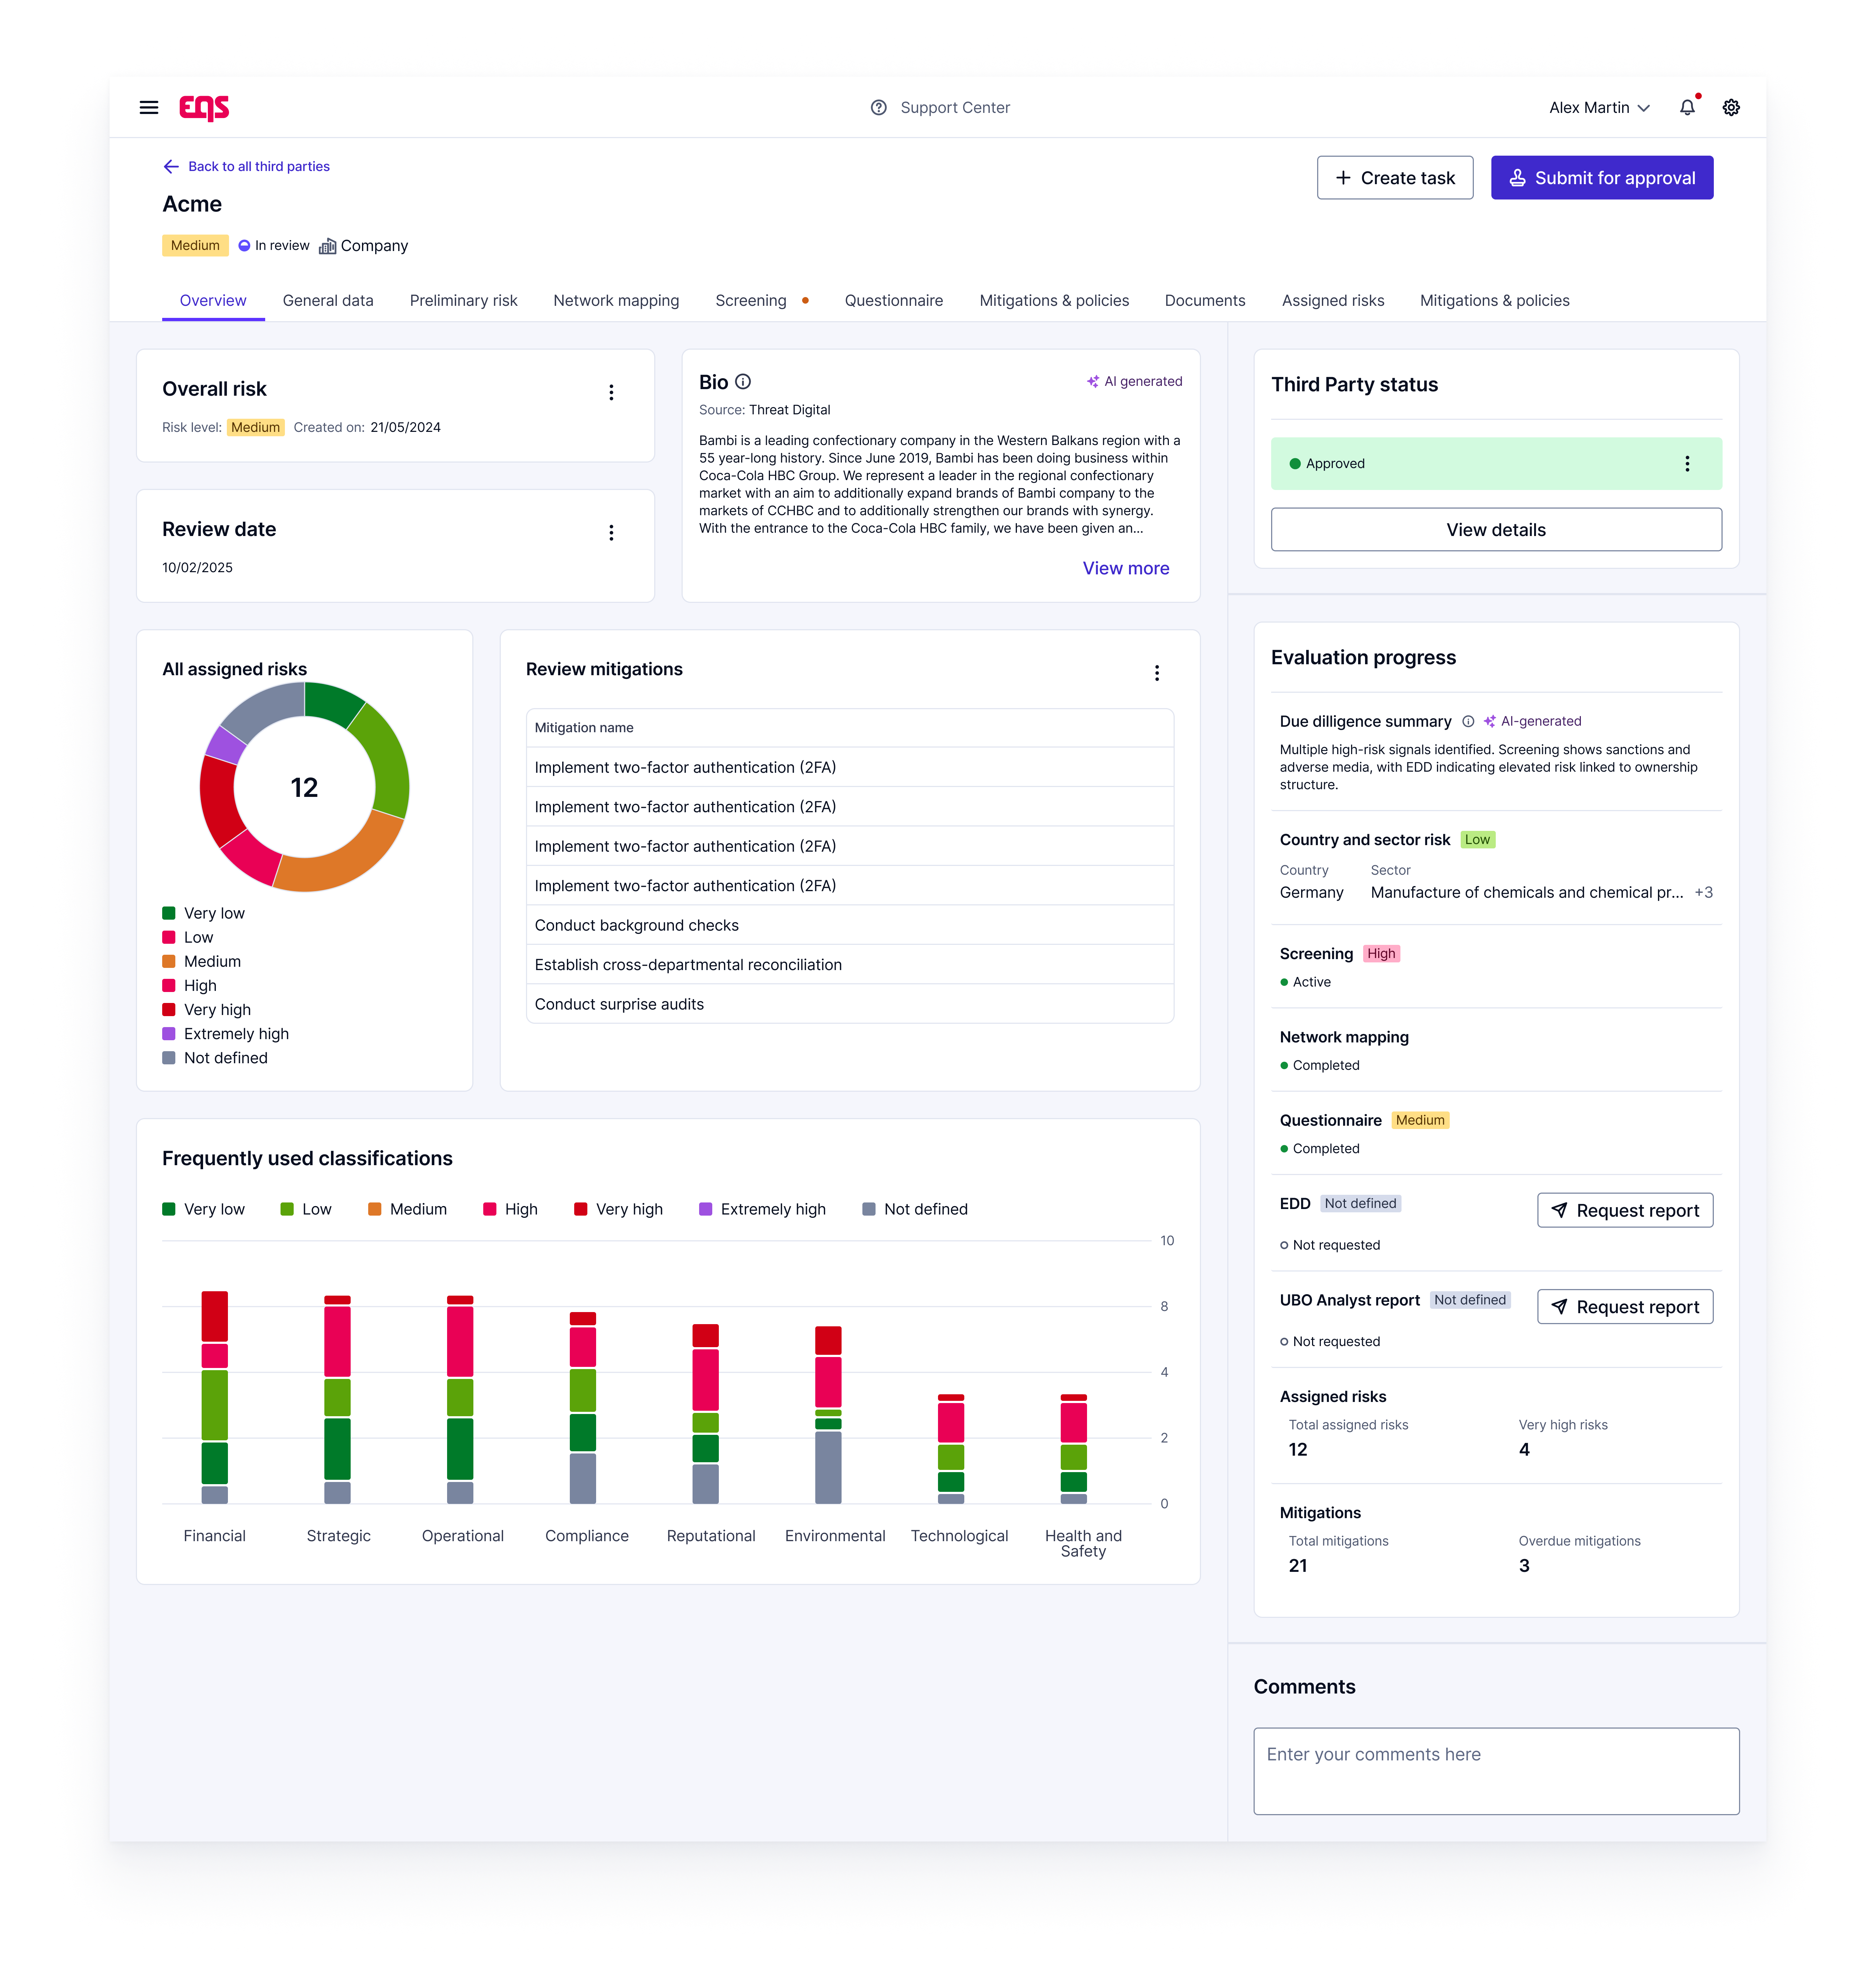Click the Environmental bar in classifications chart
Screen dimensions: 1876x1984
pyautogui.click(x=828, y=1415)
